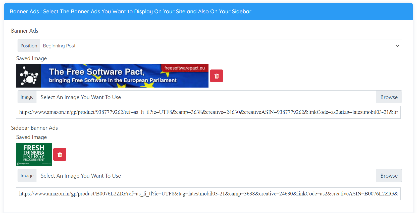The width and height of the screenshot is (419, 213).
Task: Delete the Fresh Thinking Energy sidebar image
Action: (x=60, y=155)
